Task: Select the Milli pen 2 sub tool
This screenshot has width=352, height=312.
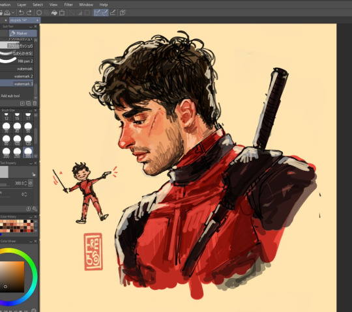Action: click(17, 61)
